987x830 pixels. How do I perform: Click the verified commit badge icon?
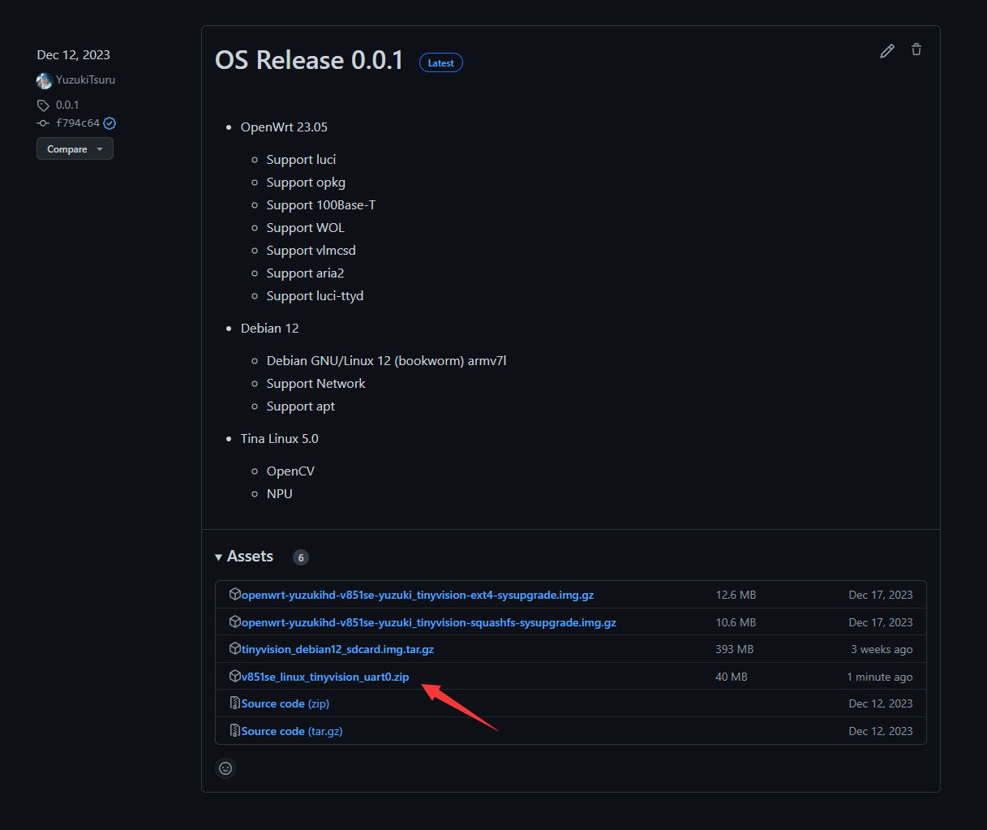coord(109,123)
